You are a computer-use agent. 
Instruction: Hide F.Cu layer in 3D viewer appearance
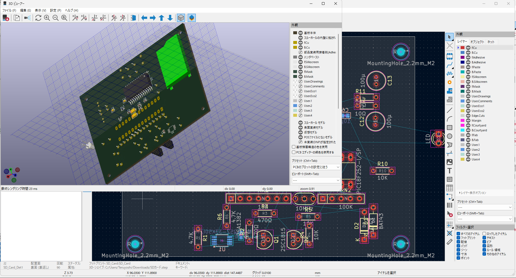coord(300,43)
